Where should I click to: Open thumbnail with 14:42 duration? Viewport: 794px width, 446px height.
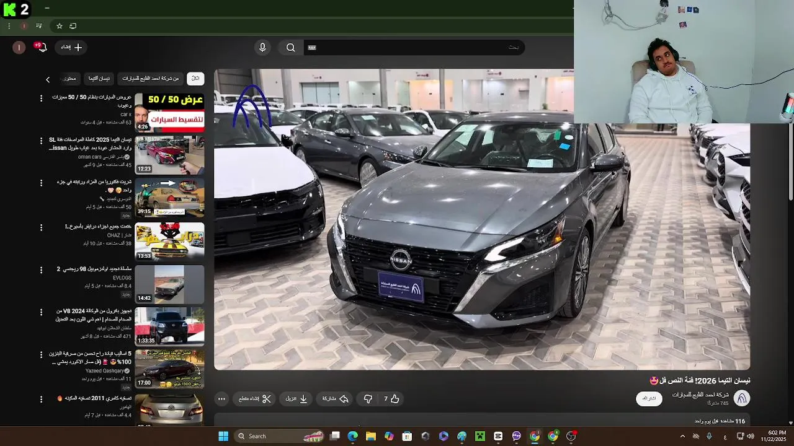[x=169, y=284]
